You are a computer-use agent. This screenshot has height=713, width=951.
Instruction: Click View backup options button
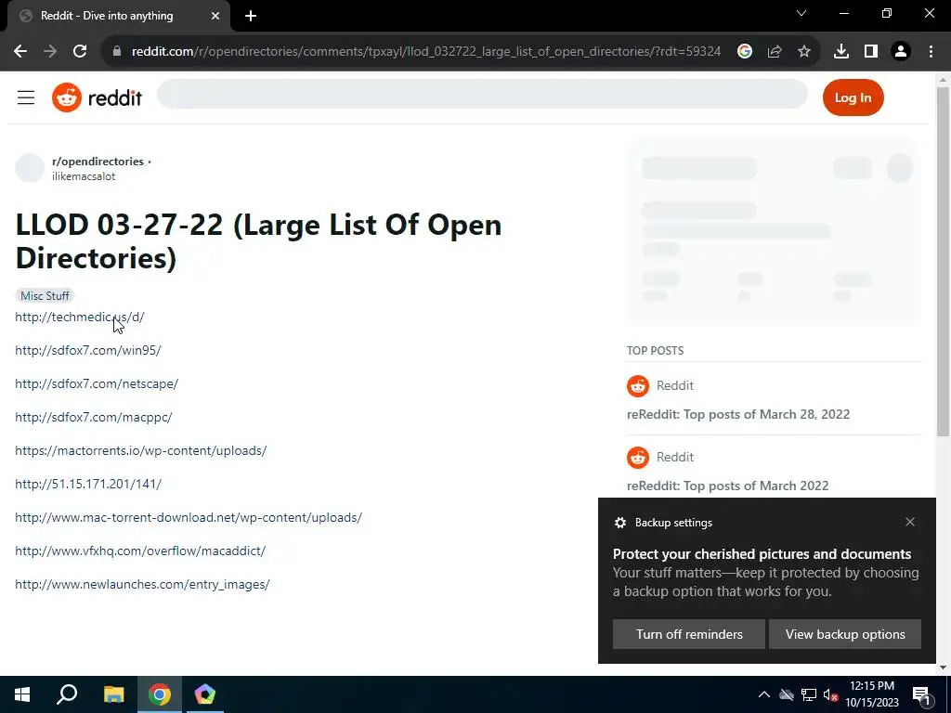click(x=845, y=634)
